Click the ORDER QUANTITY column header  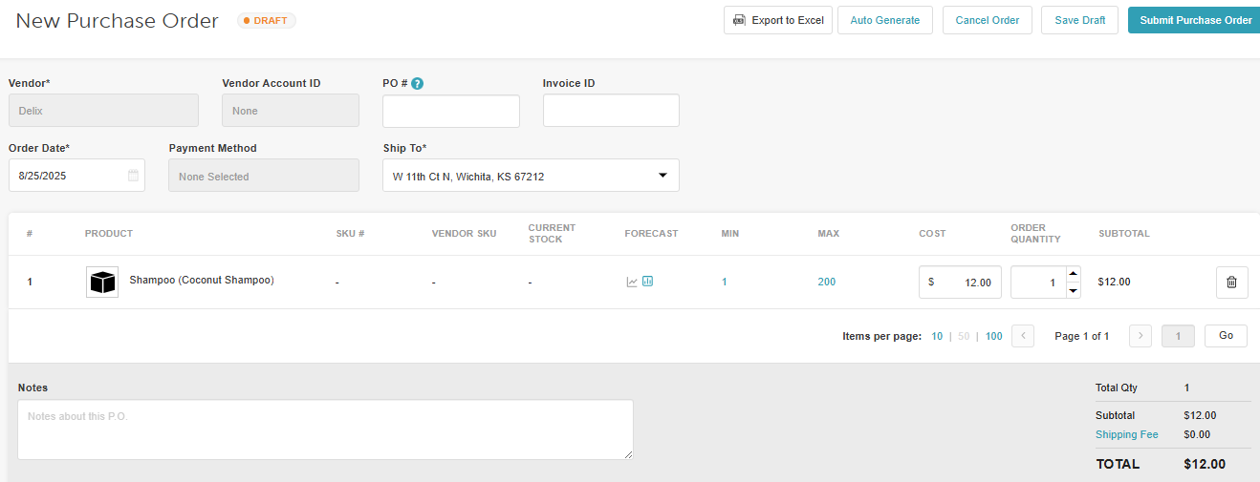(1035, 234)
